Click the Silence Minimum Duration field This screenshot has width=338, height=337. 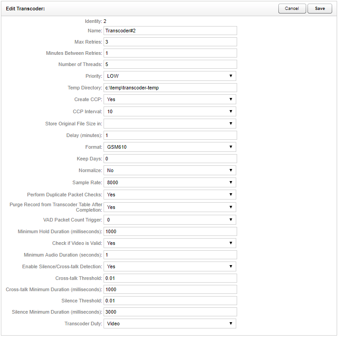170,312
